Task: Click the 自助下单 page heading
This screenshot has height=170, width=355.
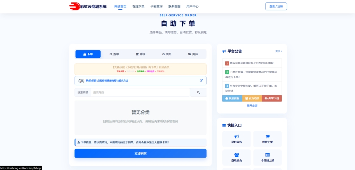Action: click(178, 24)
